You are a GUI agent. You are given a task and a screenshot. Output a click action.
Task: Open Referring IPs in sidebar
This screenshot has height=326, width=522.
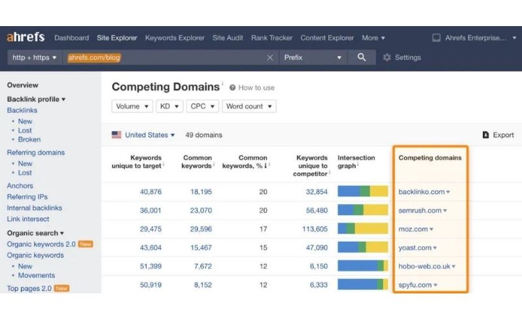point(27,197)
